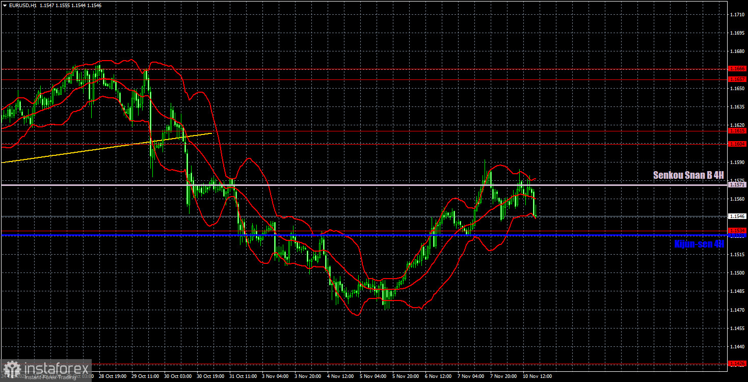Click the 30 Oct 03:00 time axis label
This screenshot has width=748, height=382.
[178, 376]
